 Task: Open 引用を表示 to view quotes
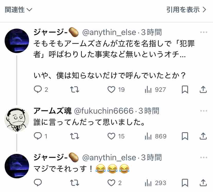pos(186,10)
